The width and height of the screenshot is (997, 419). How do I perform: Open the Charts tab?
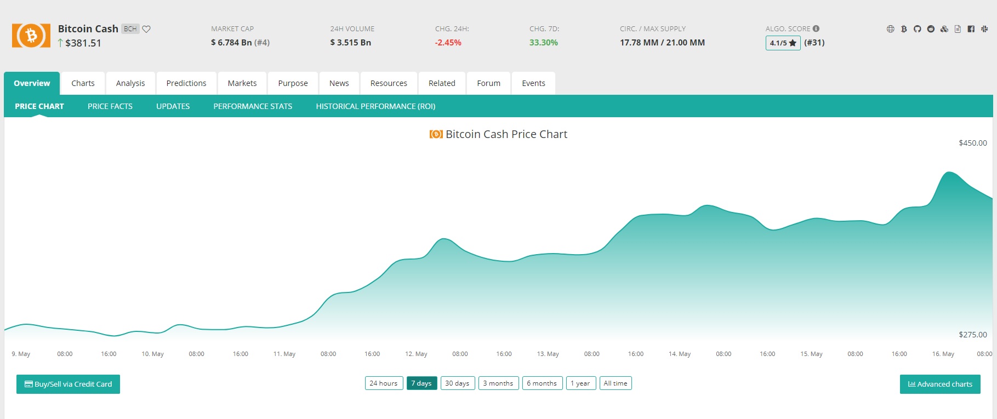click(x=83, y=83)
